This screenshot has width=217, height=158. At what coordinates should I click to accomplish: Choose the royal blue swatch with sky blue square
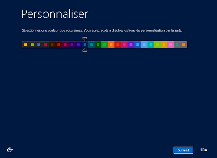137,44
